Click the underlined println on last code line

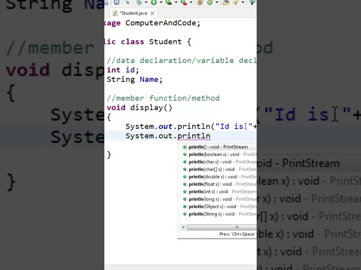194,136
